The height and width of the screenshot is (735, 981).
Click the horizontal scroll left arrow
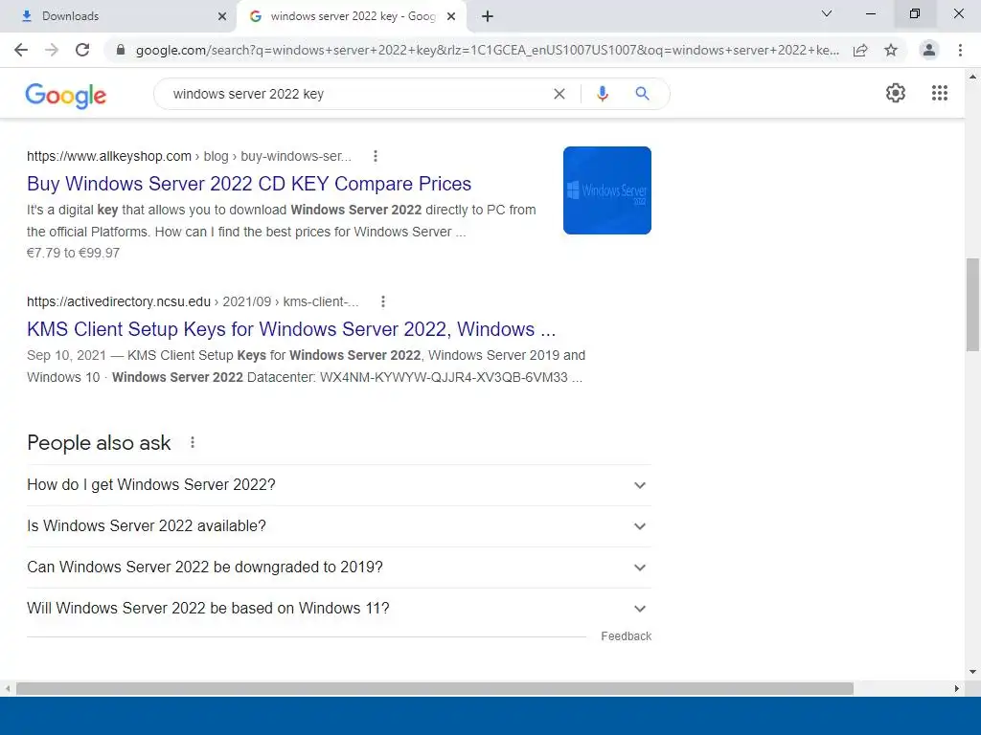pyautogui.click(x=8, y=688)
